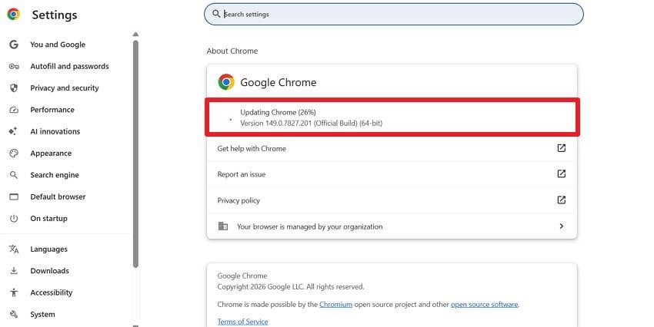Open external link icon for Privacy policy
Screen dimensions: 654x327
point(562,200)
